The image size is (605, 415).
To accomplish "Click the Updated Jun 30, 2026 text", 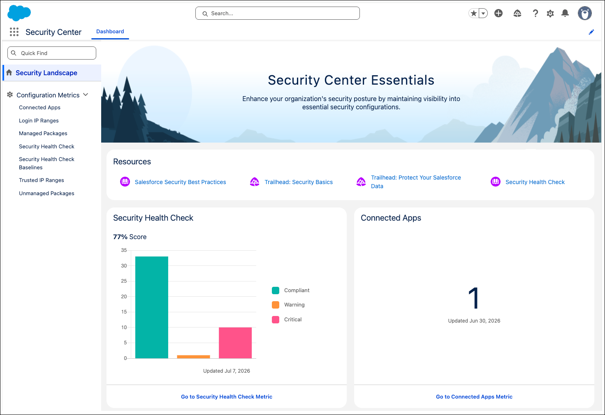I will [474, 321].
